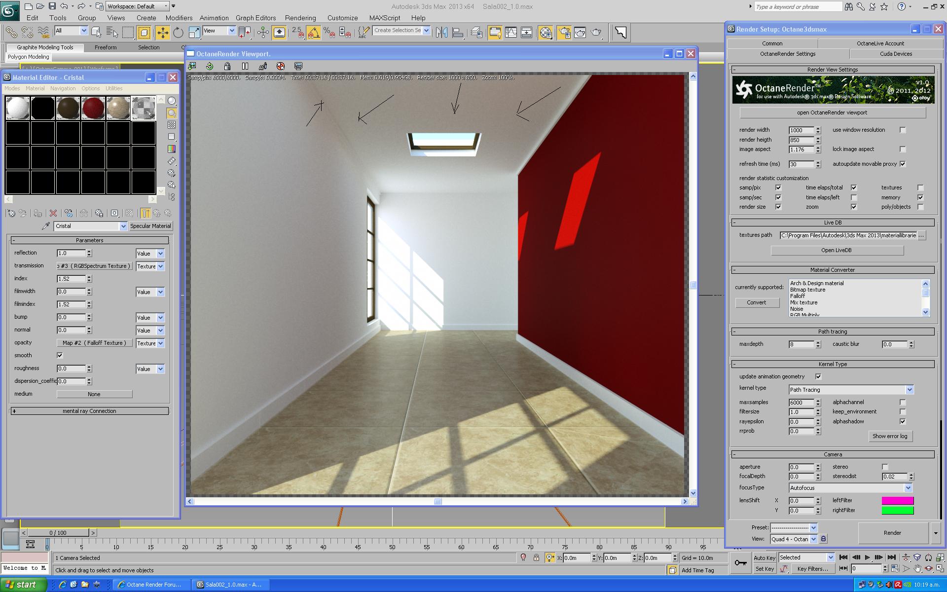Expand the focusType Autofocus dropdown
This screenshot has height=592, width=947.
click(x=908, y=488)
